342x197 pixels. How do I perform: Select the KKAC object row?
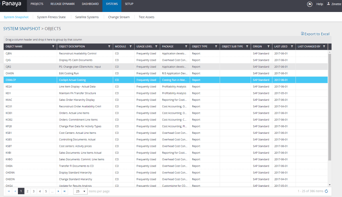[x=166, y=100]
